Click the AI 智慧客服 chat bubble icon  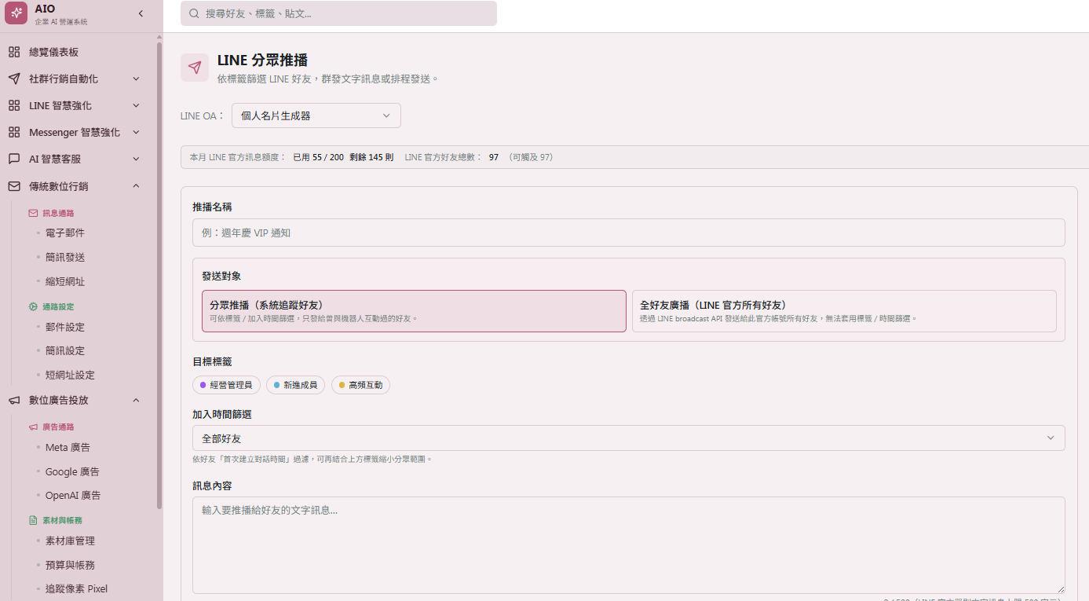click(14, 159)
